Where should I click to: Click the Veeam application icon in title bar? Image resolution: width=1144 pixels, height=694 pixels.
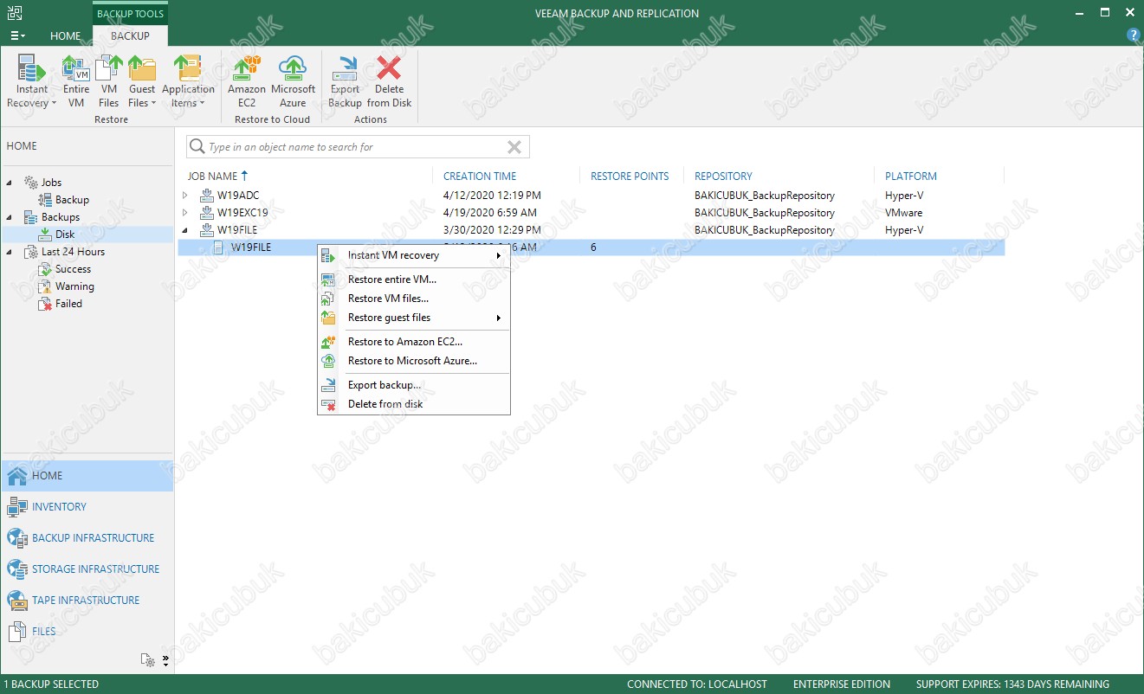14,13
